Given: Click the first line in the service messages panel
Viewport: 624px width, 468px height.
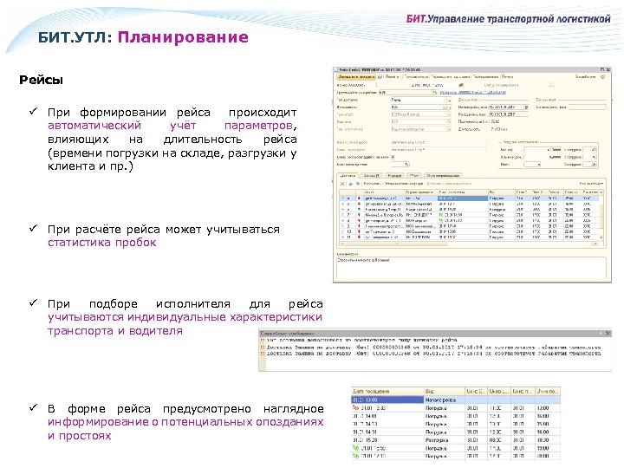Looking at the screenshot, I should 361,341.
